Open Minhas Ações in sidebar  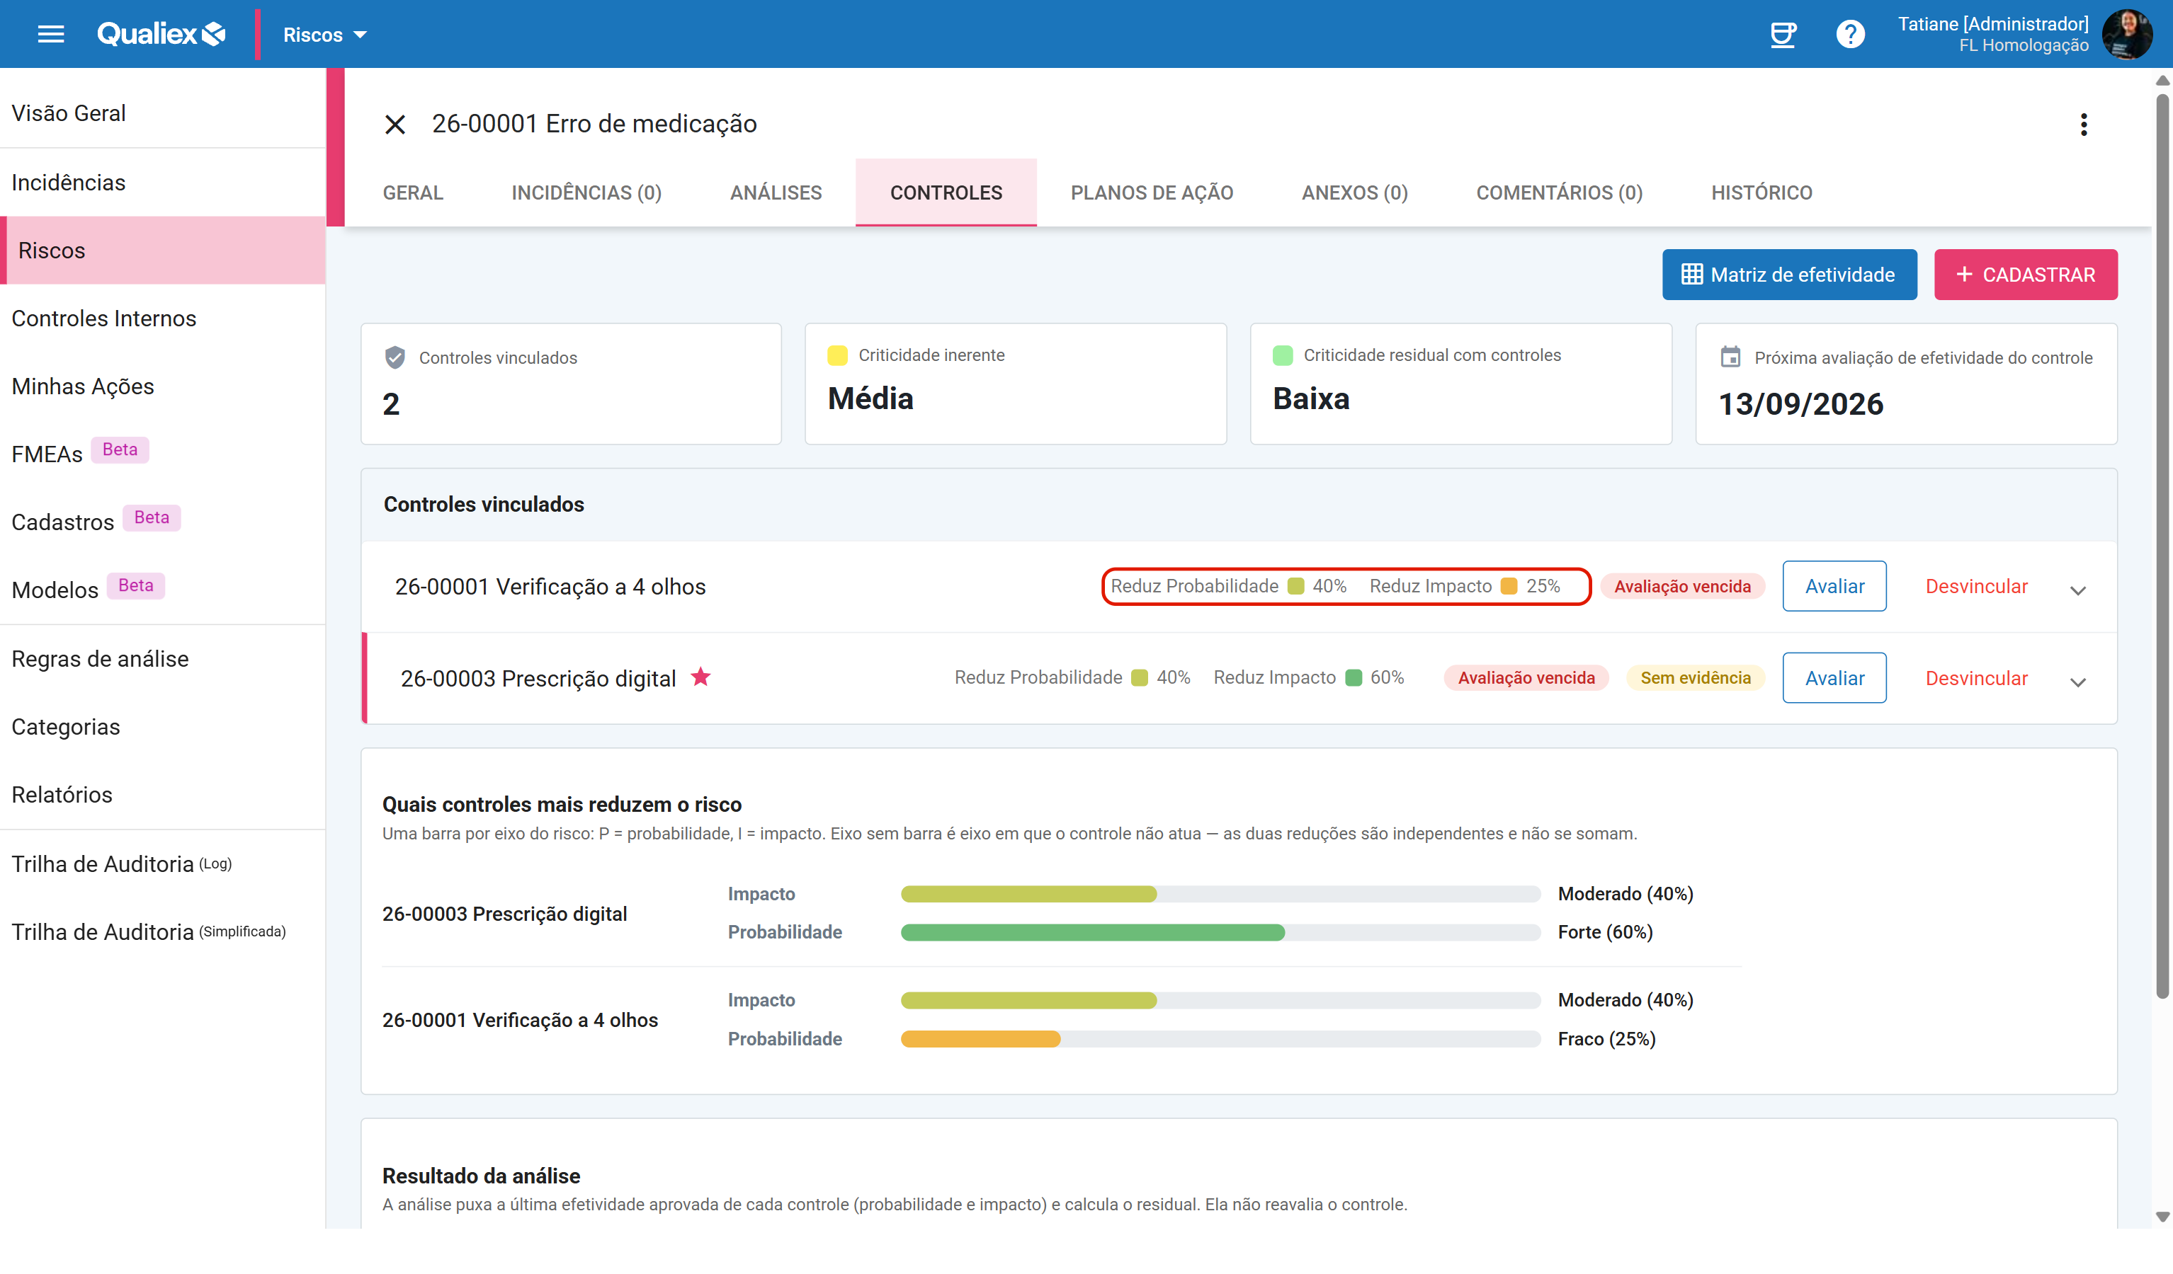click(x=163, y=386)
